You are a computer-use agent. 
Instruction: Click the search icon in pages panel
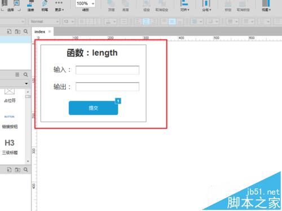(x=26, y=32)
